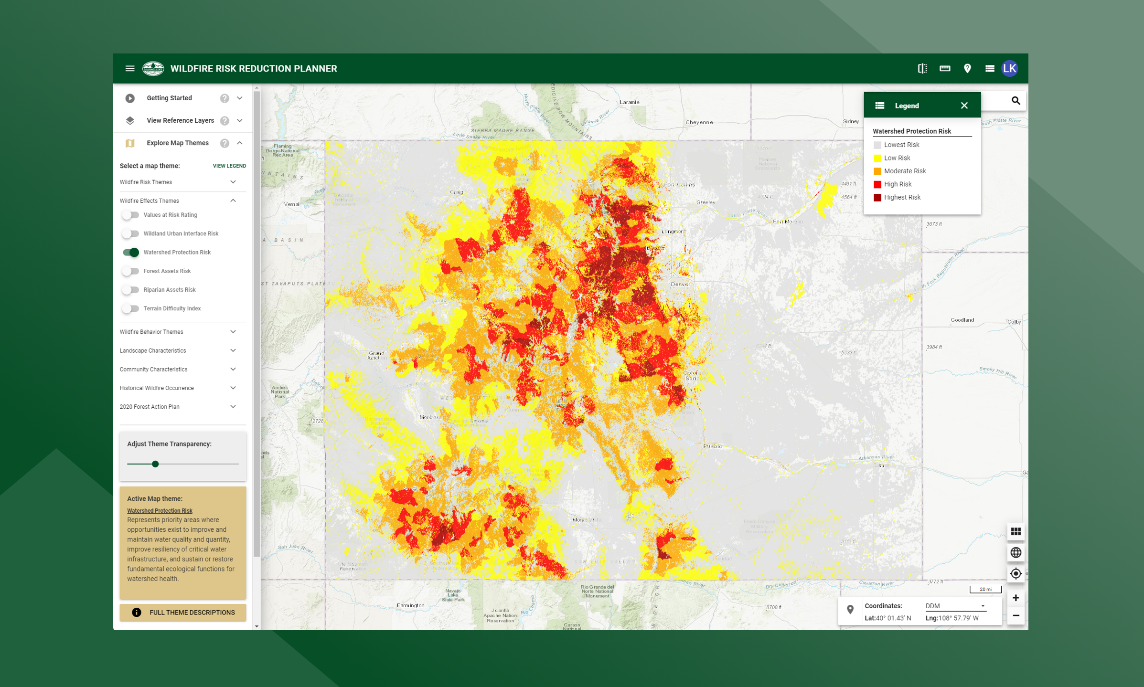This screenshot has height=687, width=1144.
Task: Click the Wildfire Risk Reduction Planner title
Action: point(254,69)
